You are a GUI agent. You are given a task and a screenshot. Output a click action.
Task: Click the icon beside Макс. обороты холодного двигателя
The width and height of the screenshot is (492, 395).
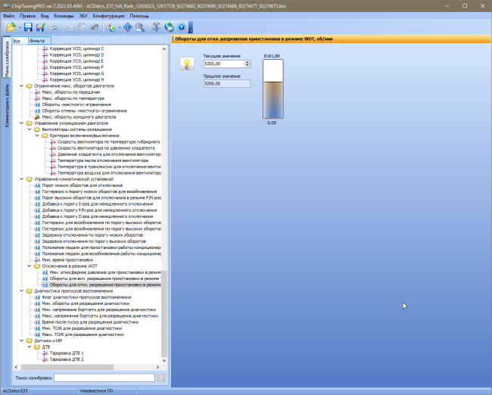(x=37, y=117)
